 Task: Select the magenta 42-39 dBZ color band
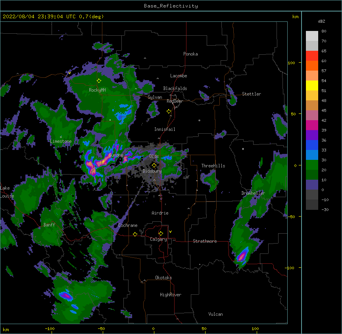coord(312,125)
